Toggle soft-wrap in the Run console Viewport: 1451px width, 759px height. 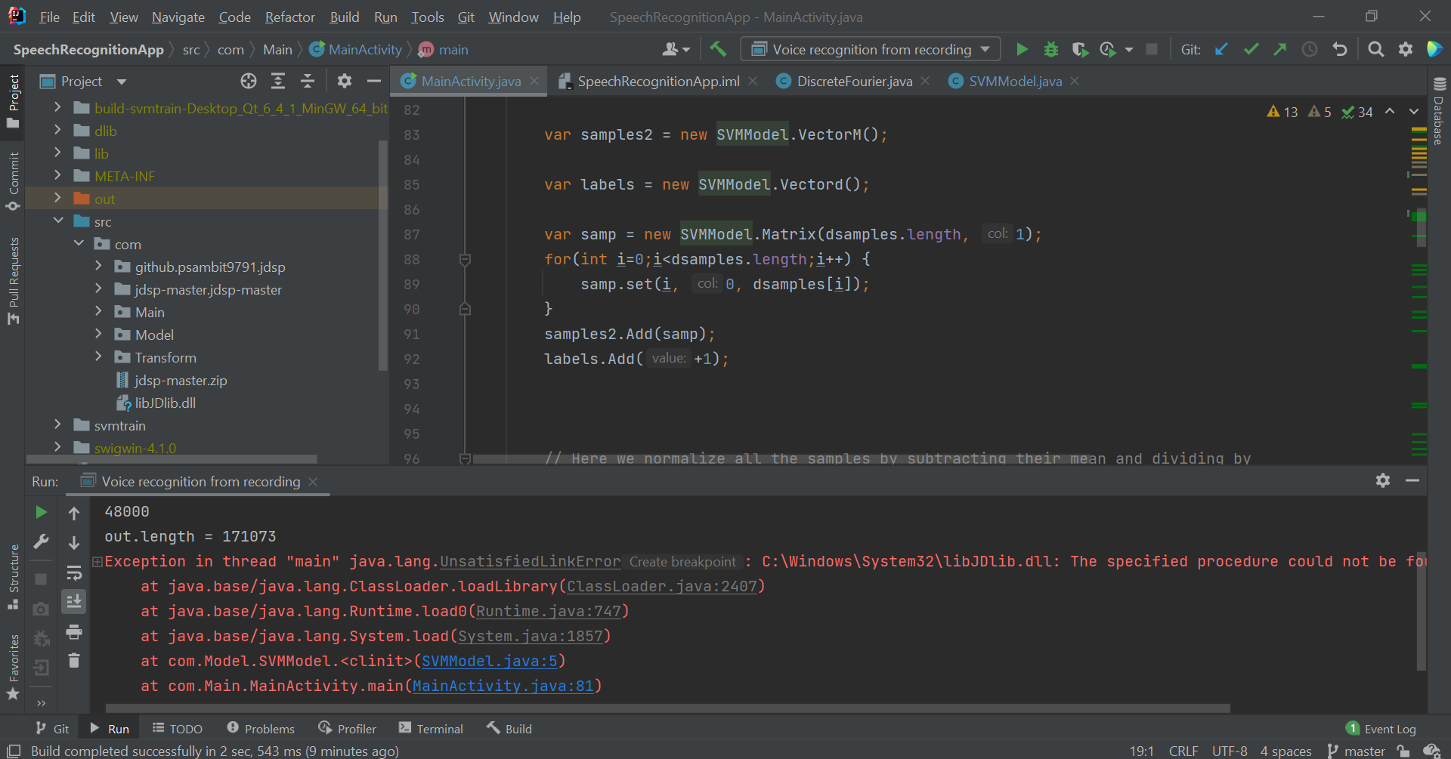[x=73, y=572]
